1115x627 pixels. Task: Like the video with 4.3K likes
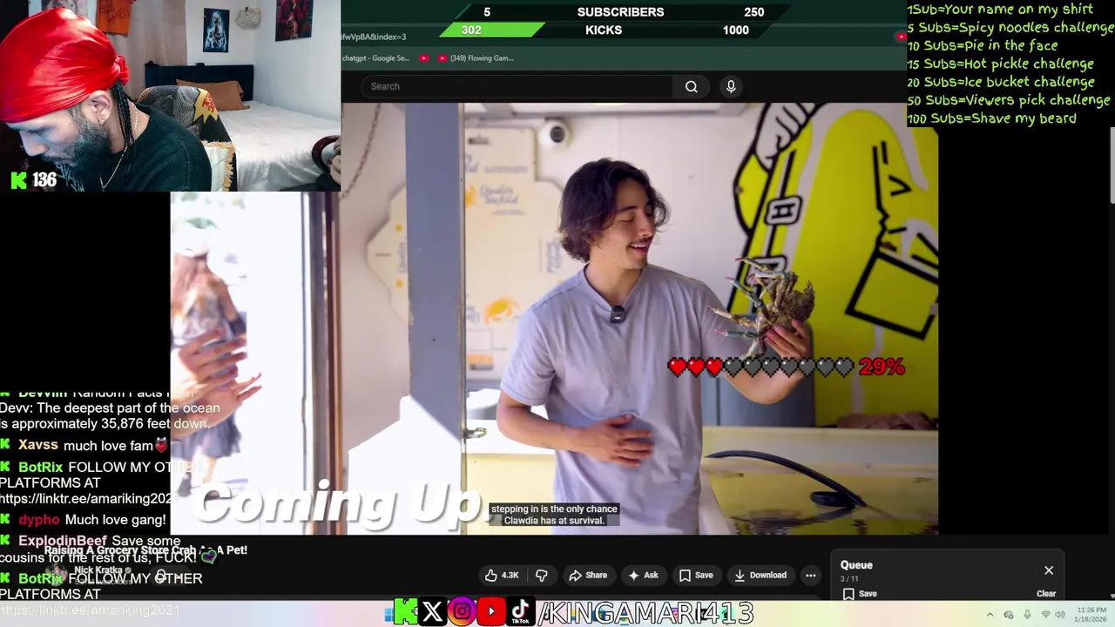tap(502, 575)
